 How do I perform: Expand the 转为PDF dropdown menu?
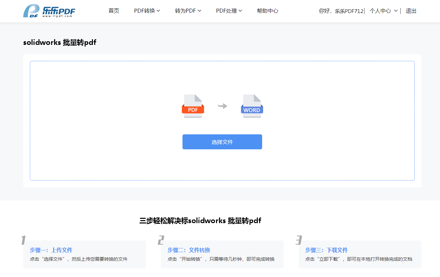tap(188, 11)
